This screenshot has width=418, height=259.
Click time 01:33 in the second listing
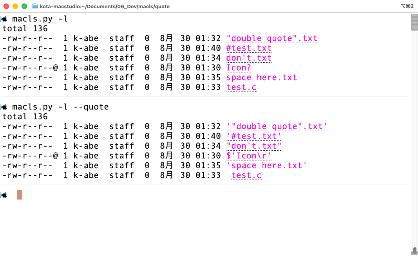coord(208,176)
